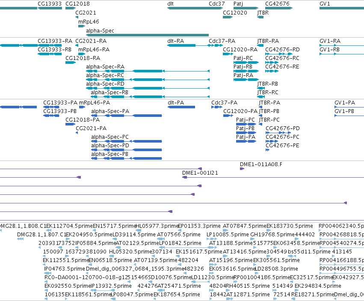
Task: Click the CG12018-RA transcript glyph
Action: point(71,63)
